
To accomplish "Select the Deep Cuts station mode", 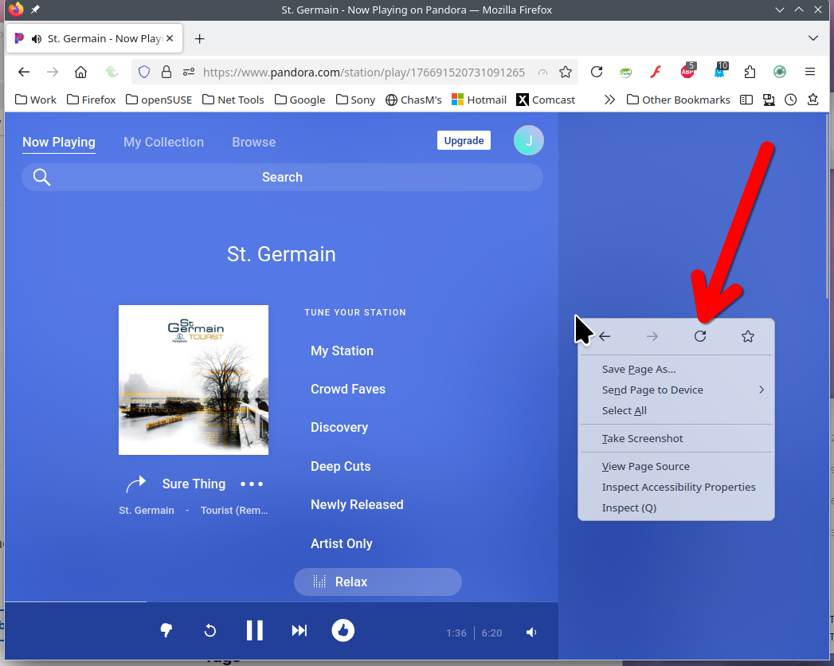I will [340, 467].
